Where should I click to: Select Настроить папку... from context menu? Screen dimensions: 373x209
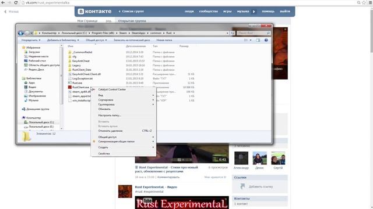[x=123, y=115]
